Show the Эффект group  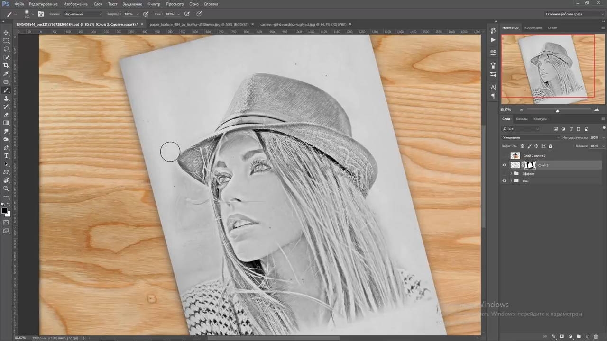click(505, 174)
